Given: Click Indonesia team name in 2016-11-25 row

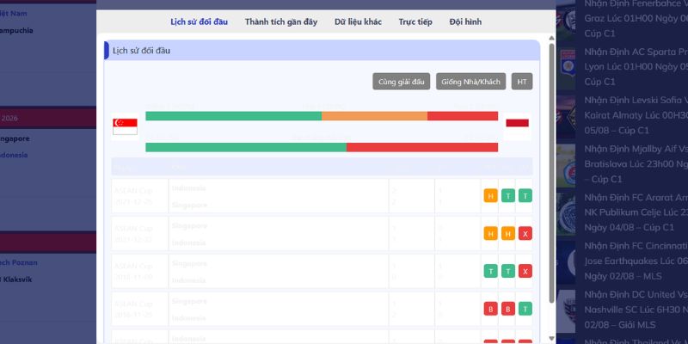Looking at the screenshot, I should [x=188, y=318].
